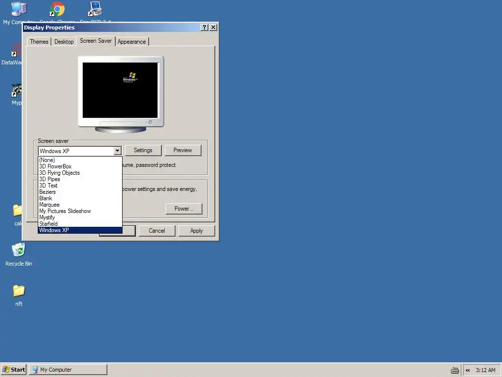Switch to the Desktop tab

point(64,42)
